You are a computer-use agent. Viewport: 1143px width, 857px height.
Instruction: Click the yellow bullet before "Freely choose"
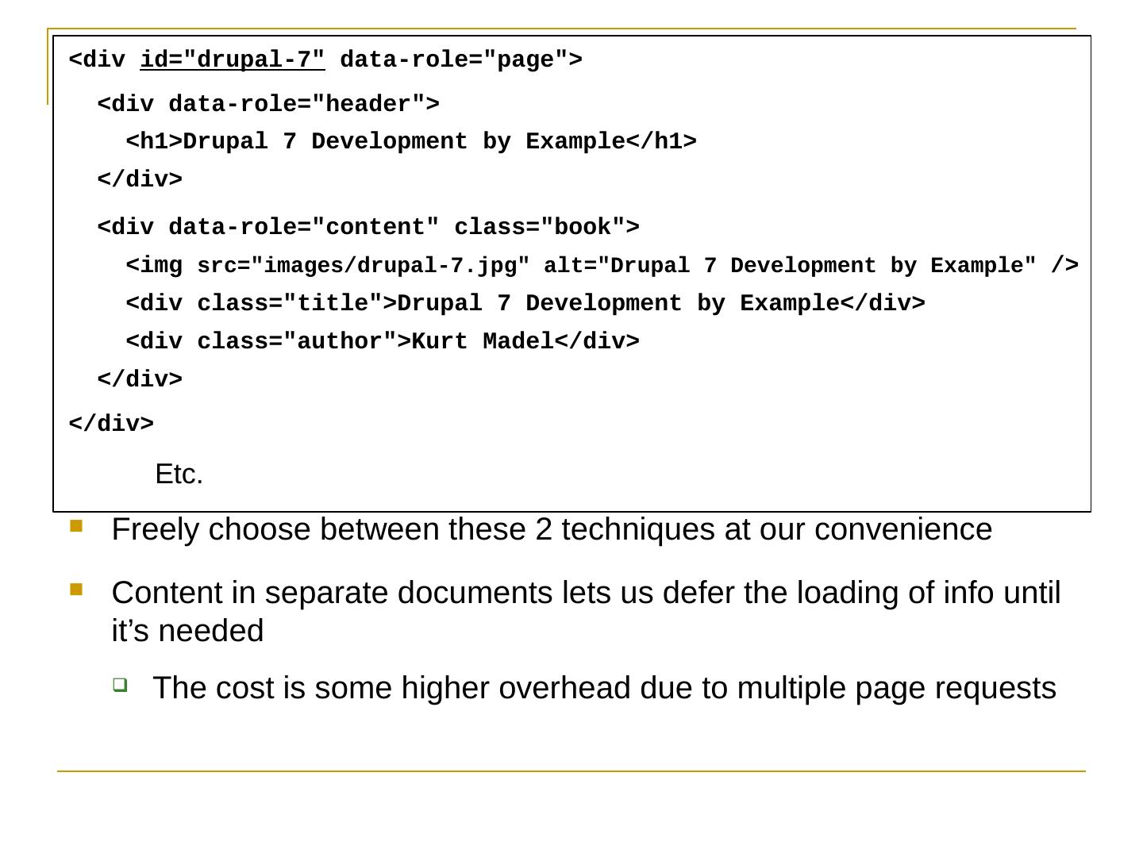[x=75, y=525]
